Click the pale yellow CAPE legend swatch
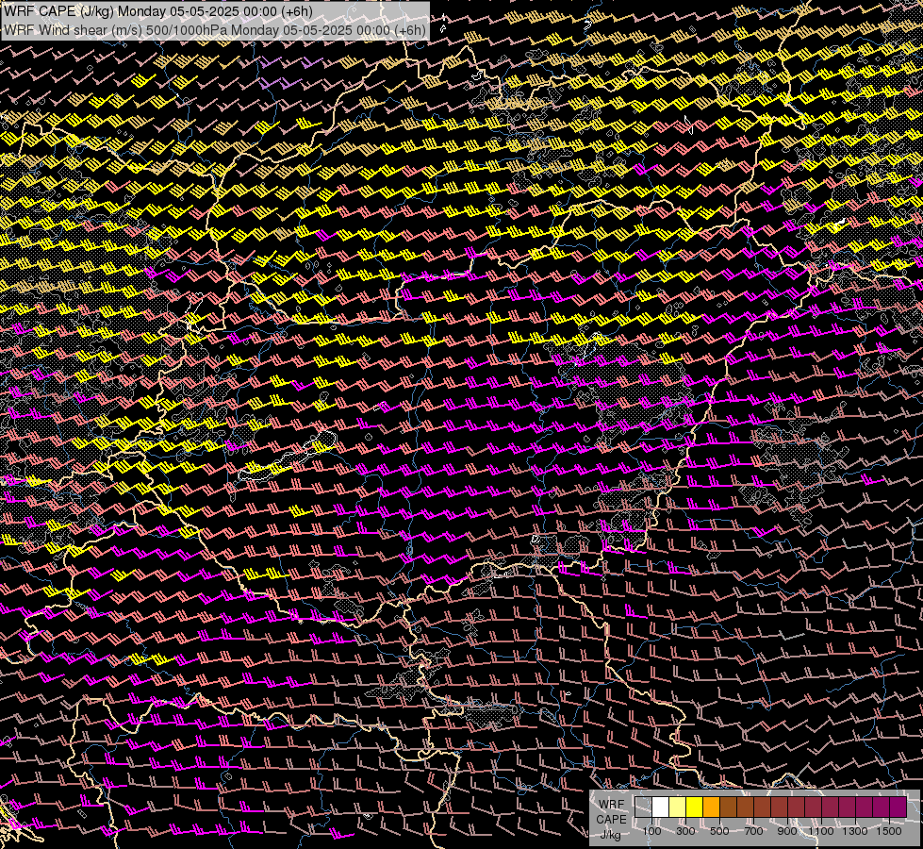The image size is (923, 849). coord(677,807)
